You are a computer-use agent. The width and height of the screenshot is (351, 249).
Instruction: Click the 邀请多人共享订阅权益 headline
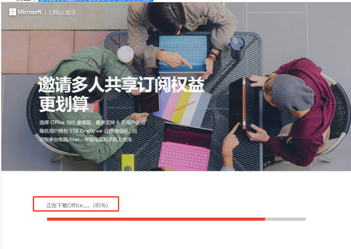click(x=121, y=85)
